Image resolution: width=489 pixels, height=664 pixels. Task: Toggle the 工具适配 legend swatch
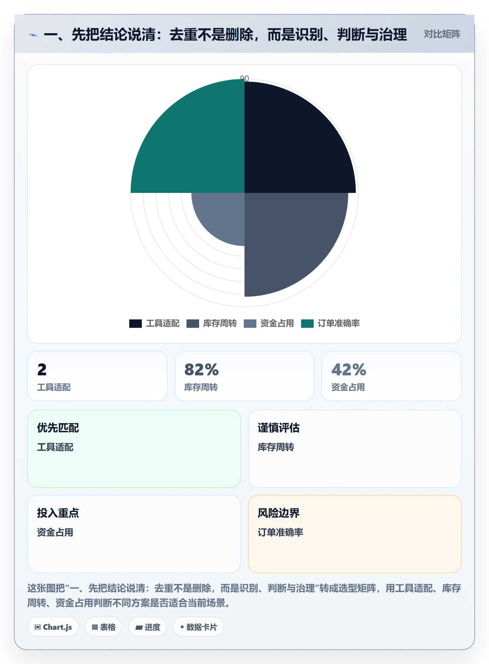tap(136, 324)
